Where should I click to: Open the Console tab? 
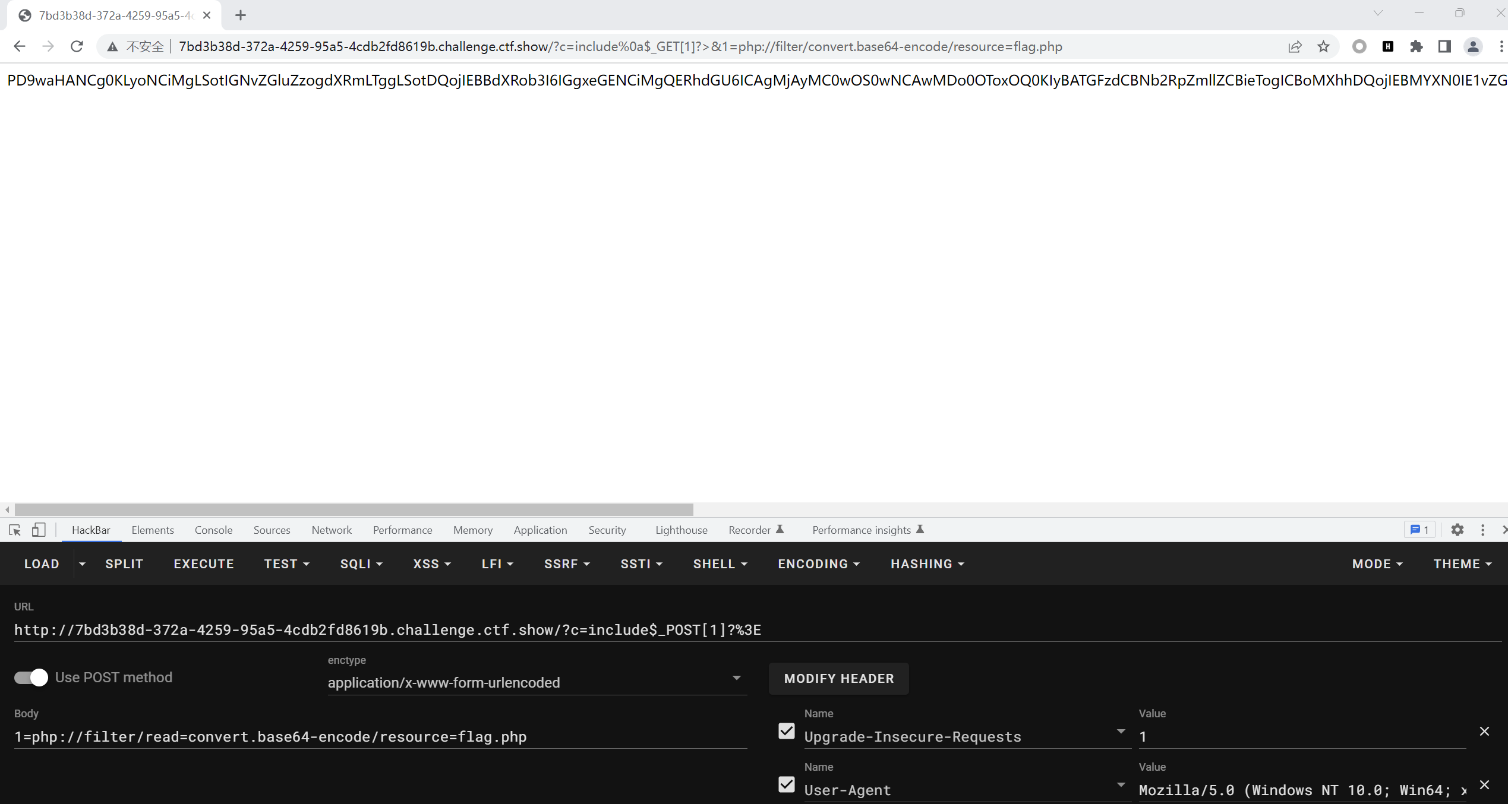click(213, 530)
